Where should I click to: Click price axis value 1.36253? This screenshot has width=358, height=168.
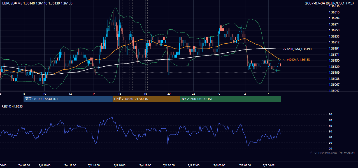[335, 30]
